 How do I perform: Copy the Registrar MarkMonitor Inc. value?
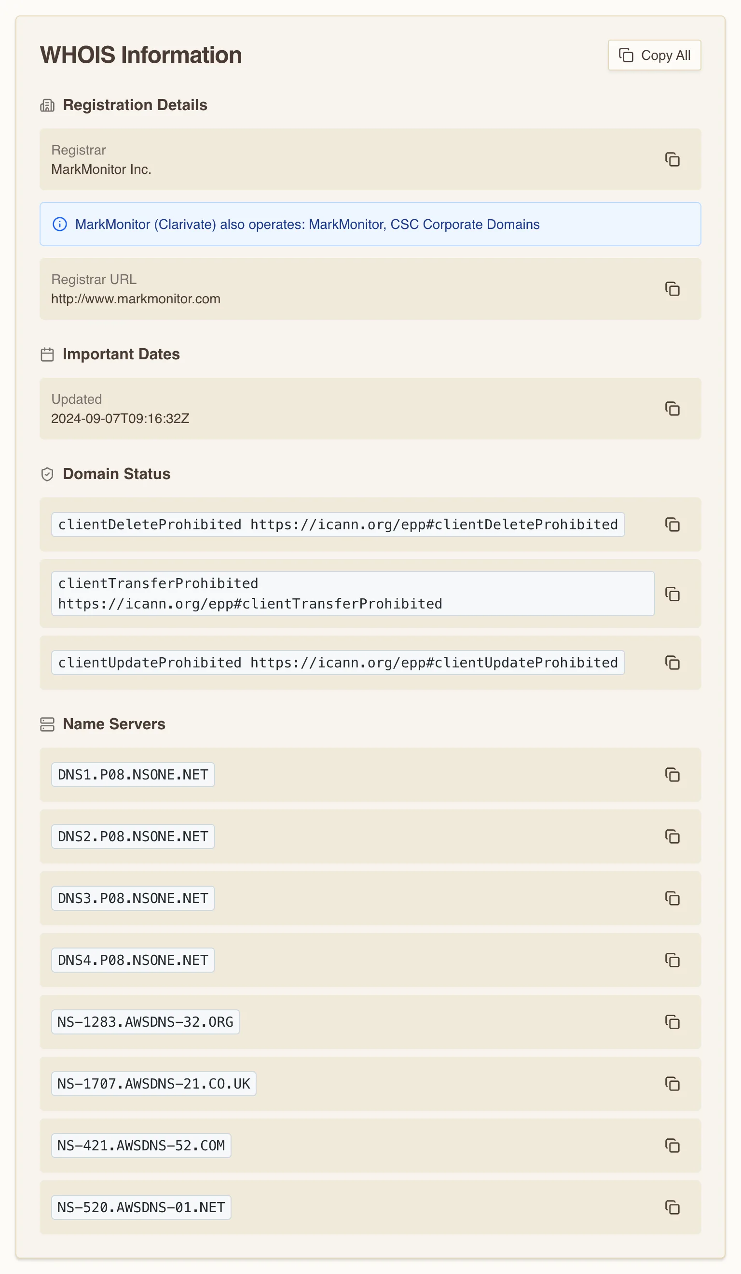tap(672, 159)
